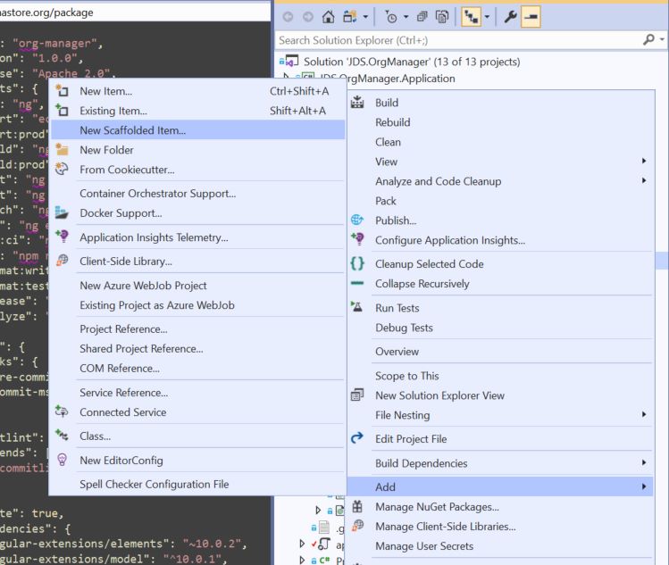
Task: Open dropdown next to the solutions view icon
Action: (x=365, y=17)
